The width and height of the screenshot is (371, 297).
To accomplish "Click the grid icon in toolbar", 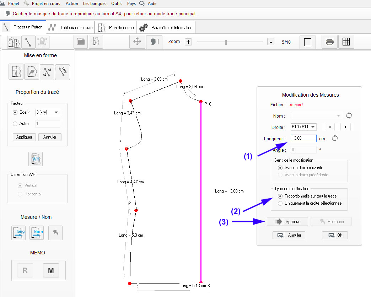I will [x=346, y=42].
